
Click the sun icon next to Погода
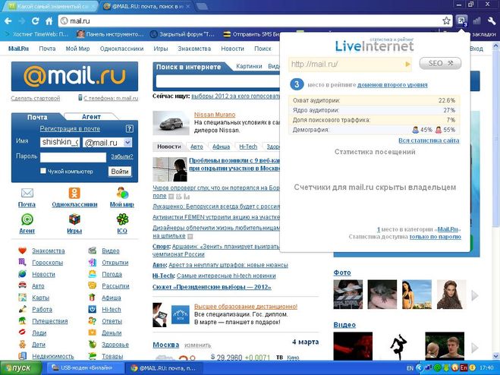pyautogui.click(x=92, y=274)
